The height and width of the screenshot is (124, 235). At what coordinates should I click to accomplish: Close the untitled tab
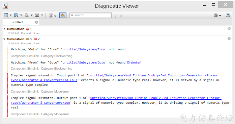(36, 22)
